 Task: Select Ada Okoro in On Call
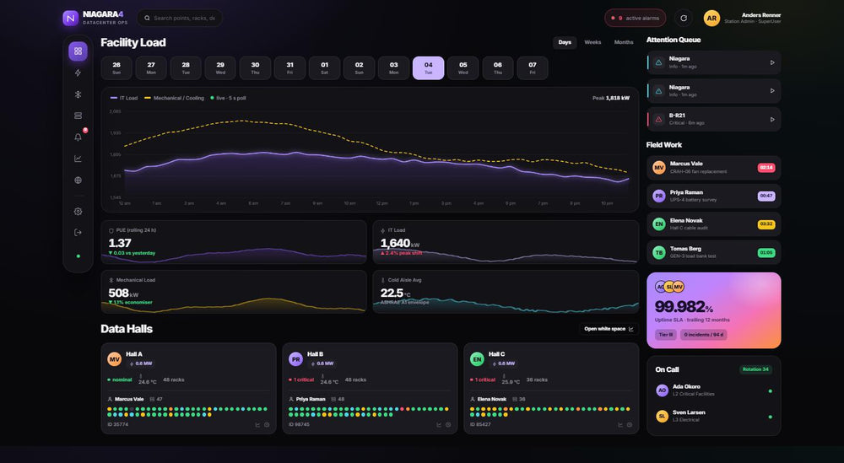pyautogui.click(x=714, y=390)
